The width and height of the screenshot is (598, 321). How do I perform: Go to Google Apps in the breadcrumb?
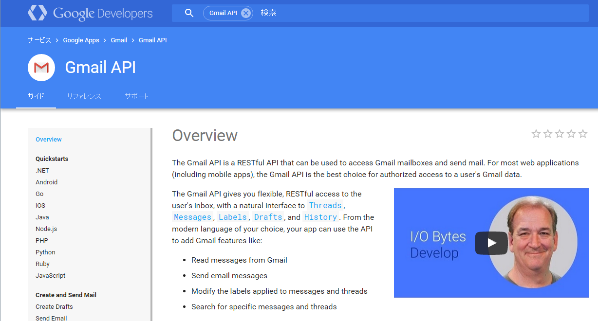pos(81,40)
